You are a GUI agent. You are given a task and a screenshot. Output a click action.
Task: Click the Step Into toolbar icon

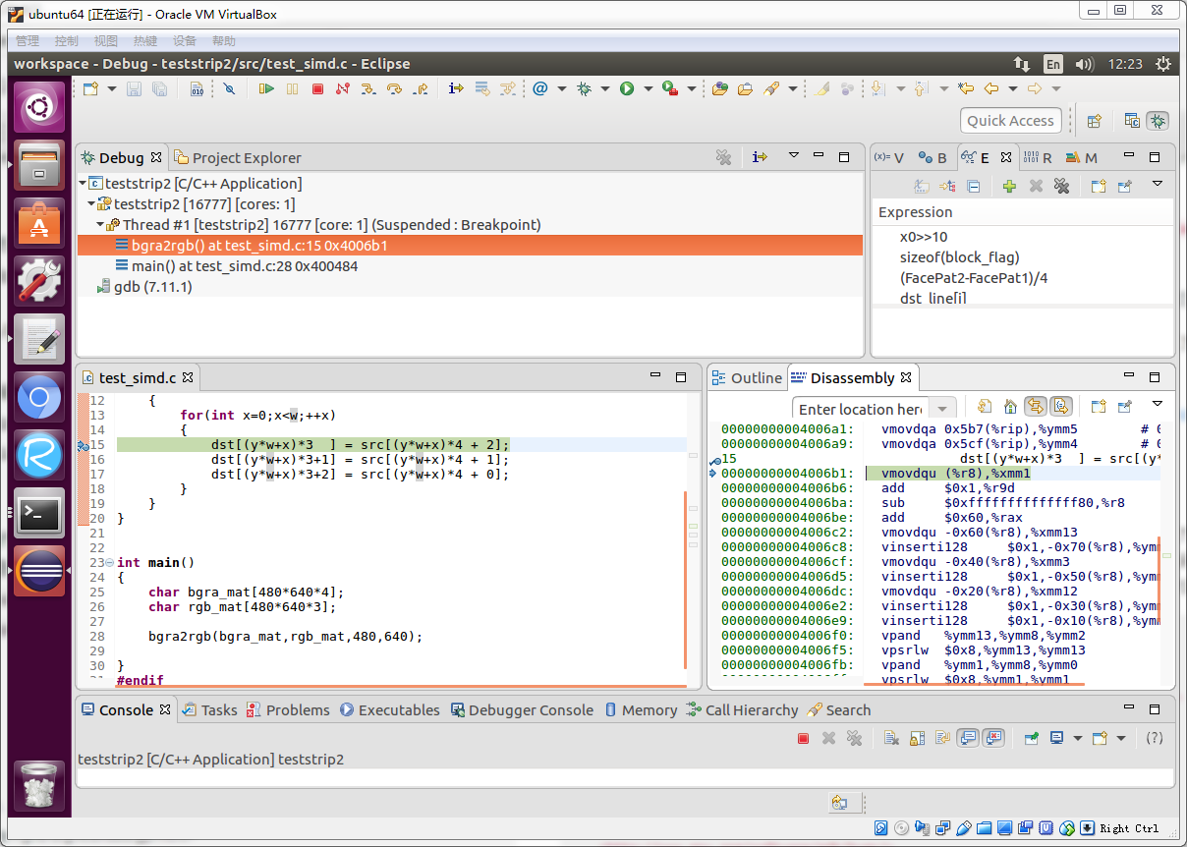368,88
